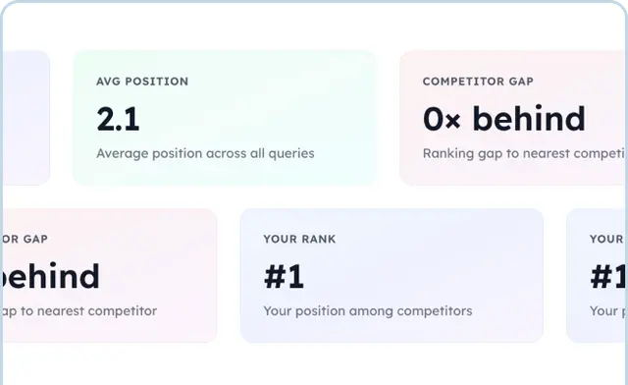Click 'Ranking gap to nearest competi' description
The height and width of the screenshot is (385, 628).
(x=523, y=153)
